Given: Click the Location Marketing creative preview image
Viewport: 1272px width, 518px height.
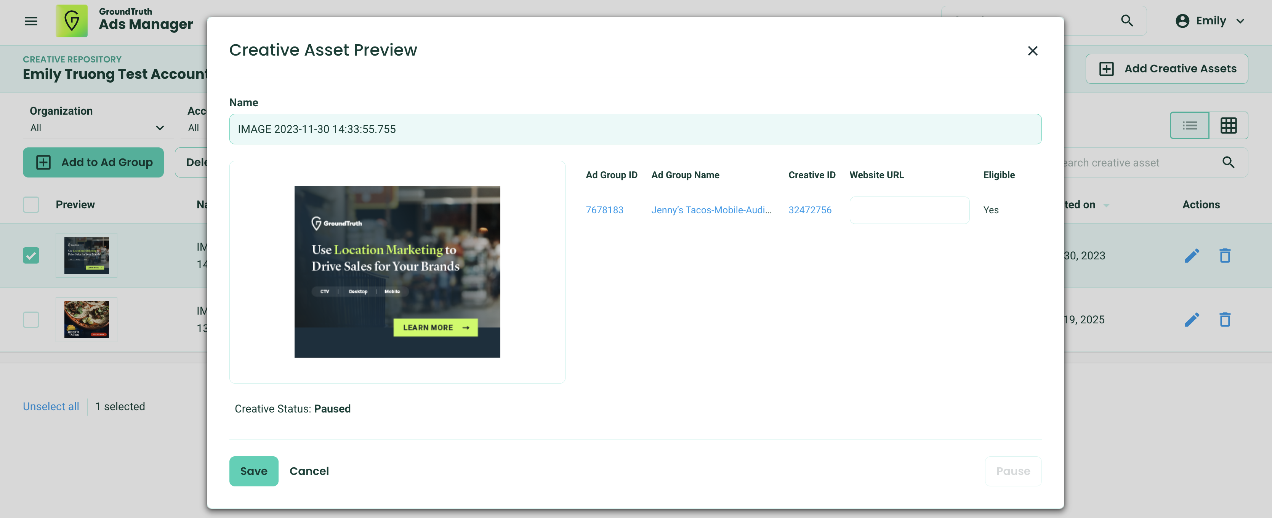Looking at the screenshot, I should coord(397,271).
